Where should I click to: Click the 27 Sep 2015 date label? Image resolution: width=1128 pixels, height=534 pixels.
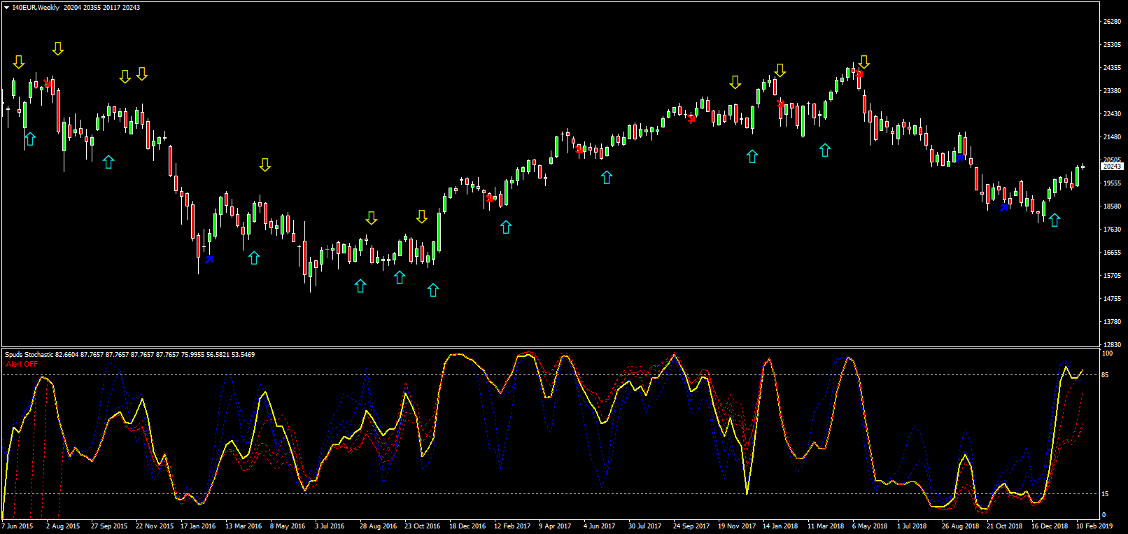pyautogui.click(x=109, y=526)
